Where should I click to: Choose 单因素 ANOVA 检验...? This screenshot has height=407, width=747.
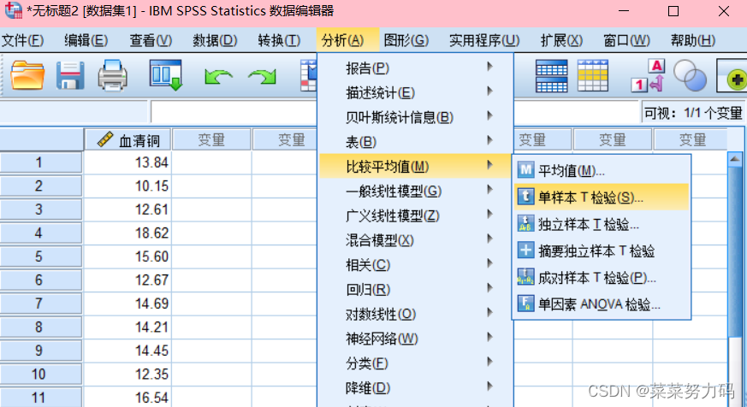(x=602, y=304)
